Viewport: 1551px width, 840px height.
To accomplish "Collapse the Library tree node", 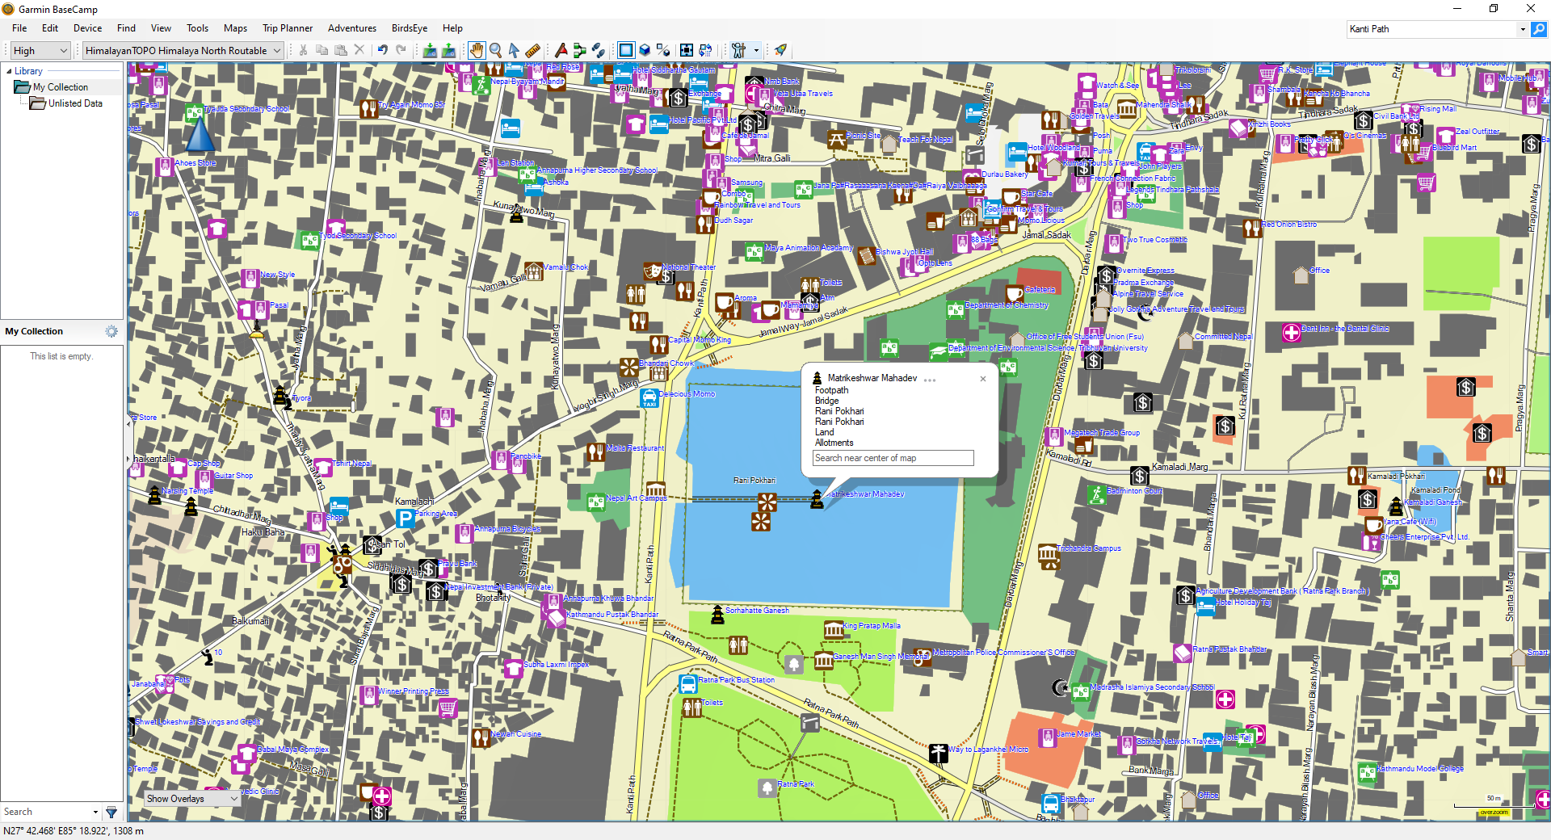I will pyautogui.click(x=9, y=71).
